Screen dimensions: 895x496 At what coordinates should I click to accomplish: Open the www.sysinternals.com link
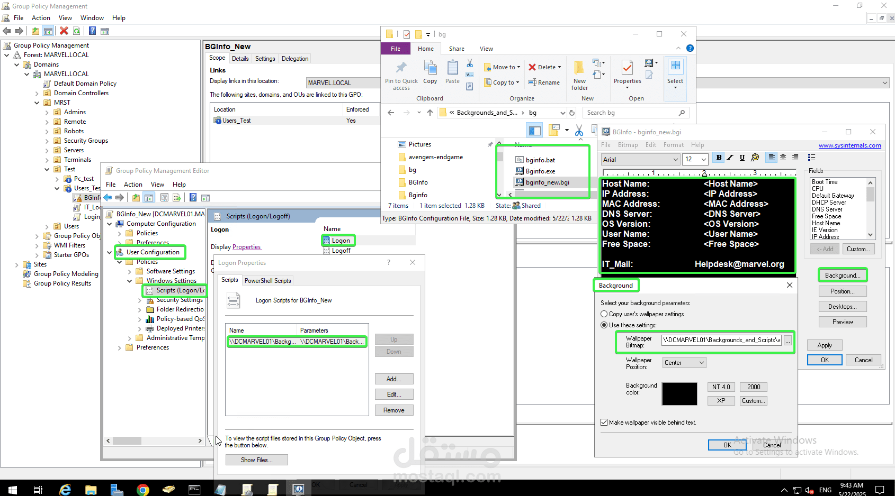click(x=849, y=146)
